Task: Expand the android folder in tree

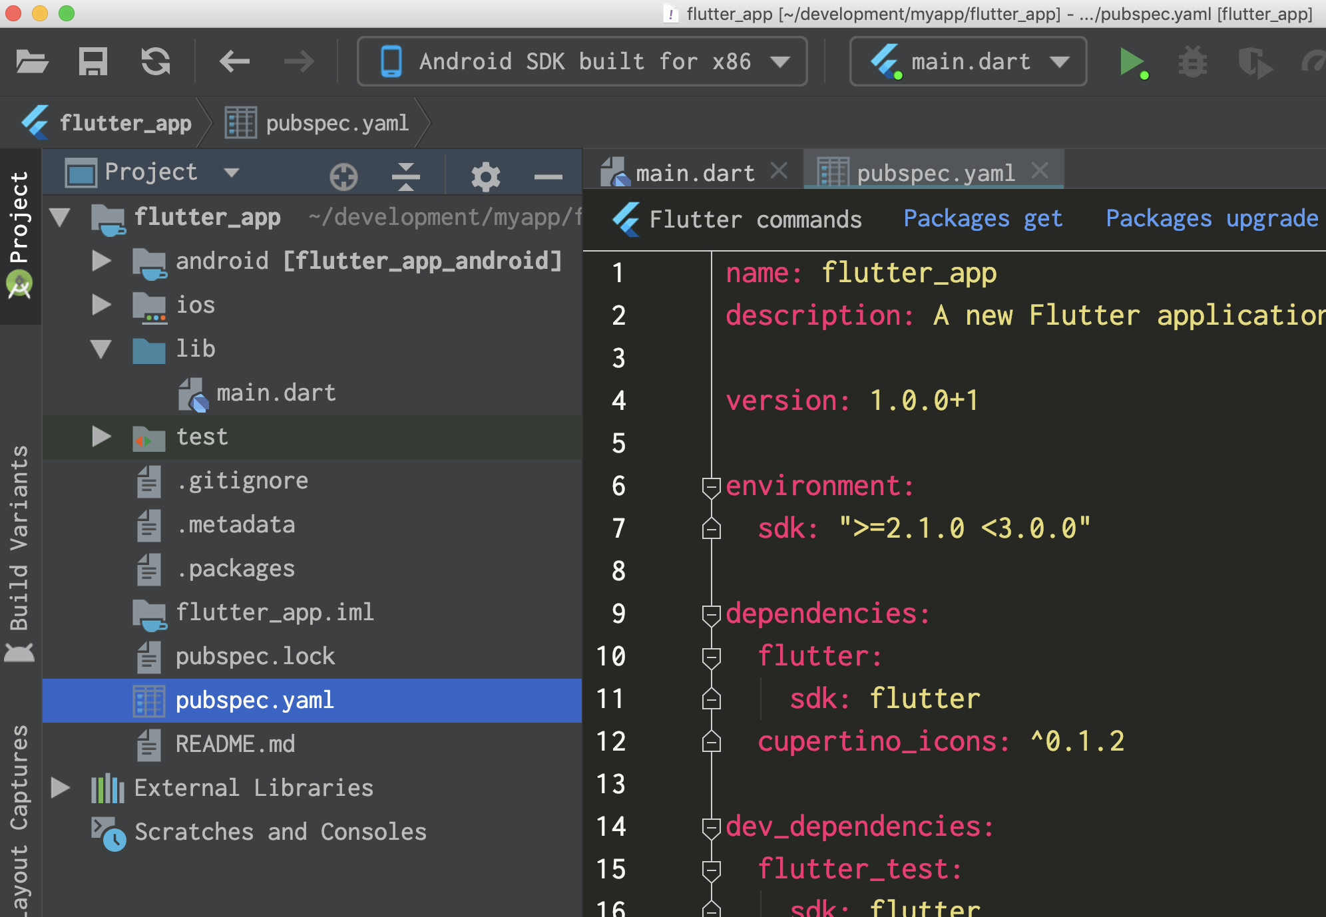Action: point(101,261)
